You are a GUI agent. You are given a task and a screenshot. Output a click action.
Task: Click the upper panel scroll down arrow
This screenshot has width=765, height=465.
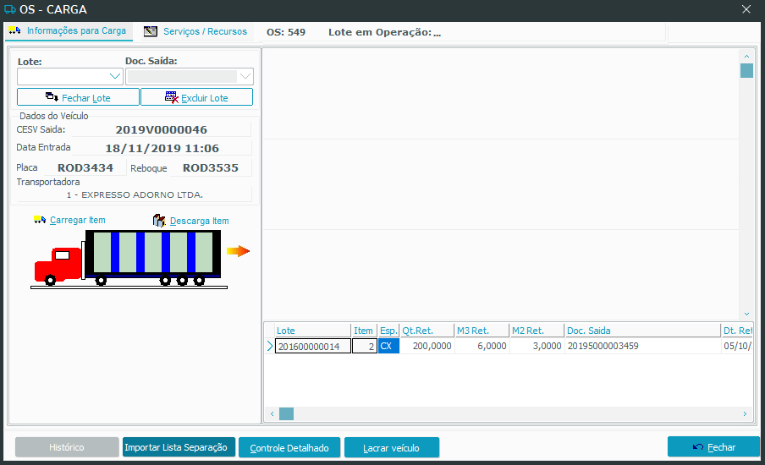pos(746,314)
